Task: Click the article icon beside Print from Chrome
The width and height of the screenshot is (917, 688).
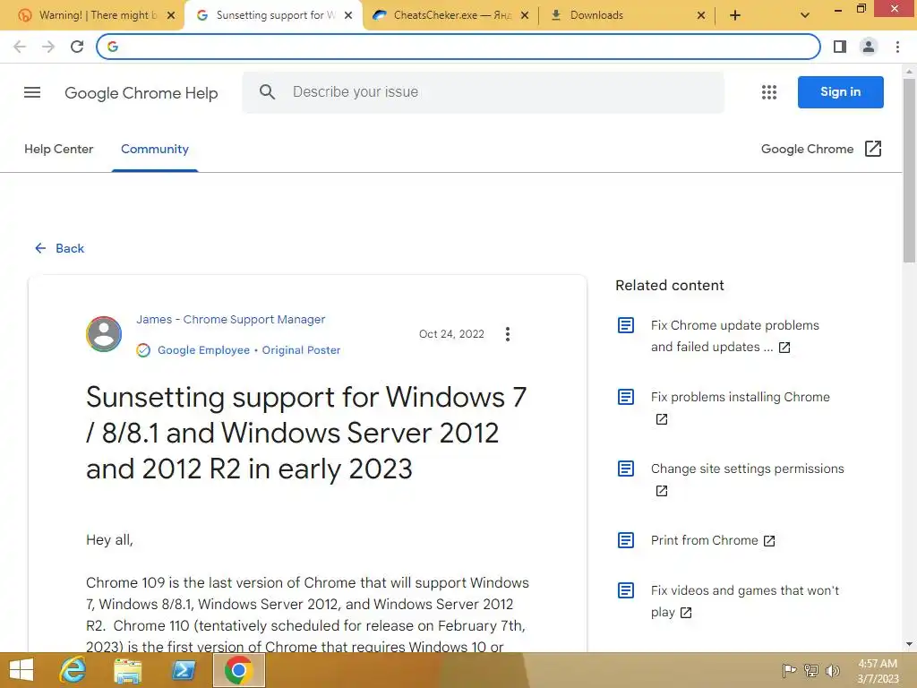Action: click(x=626, y=540)
